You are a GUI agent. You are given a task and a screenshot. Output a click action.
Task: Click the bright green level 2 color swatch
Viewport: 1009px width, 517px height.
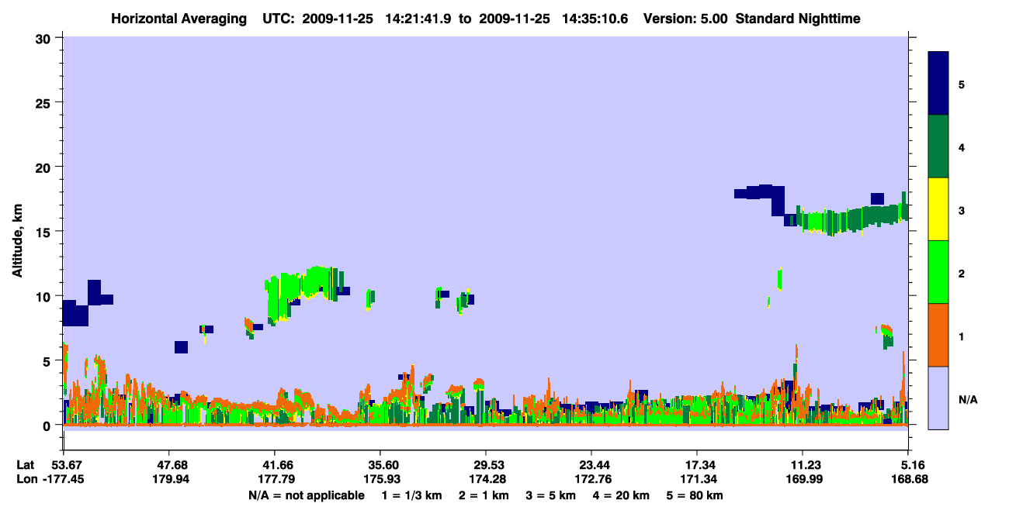point(938,272)
